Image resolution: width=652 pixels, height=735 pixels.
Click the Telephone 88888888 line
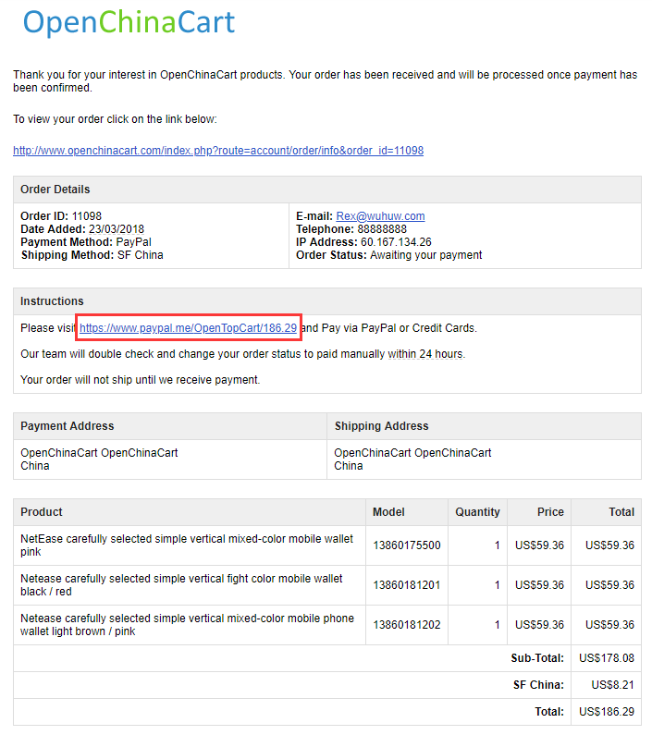(x=351, y=229)
